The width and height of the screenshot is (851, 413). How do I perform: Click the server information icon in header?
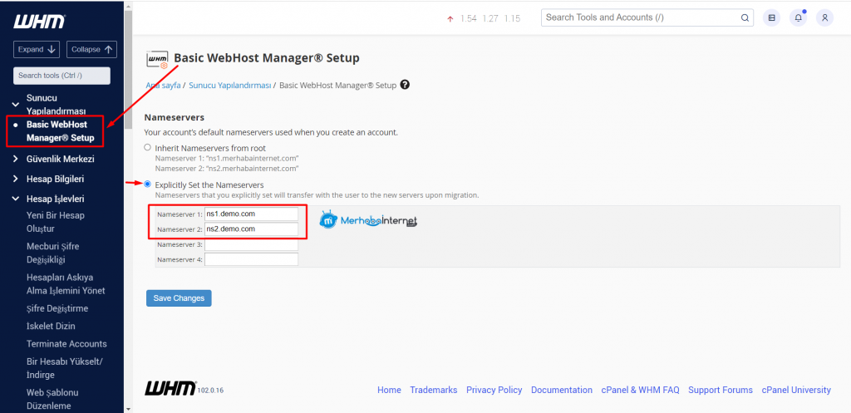point(771,17)
